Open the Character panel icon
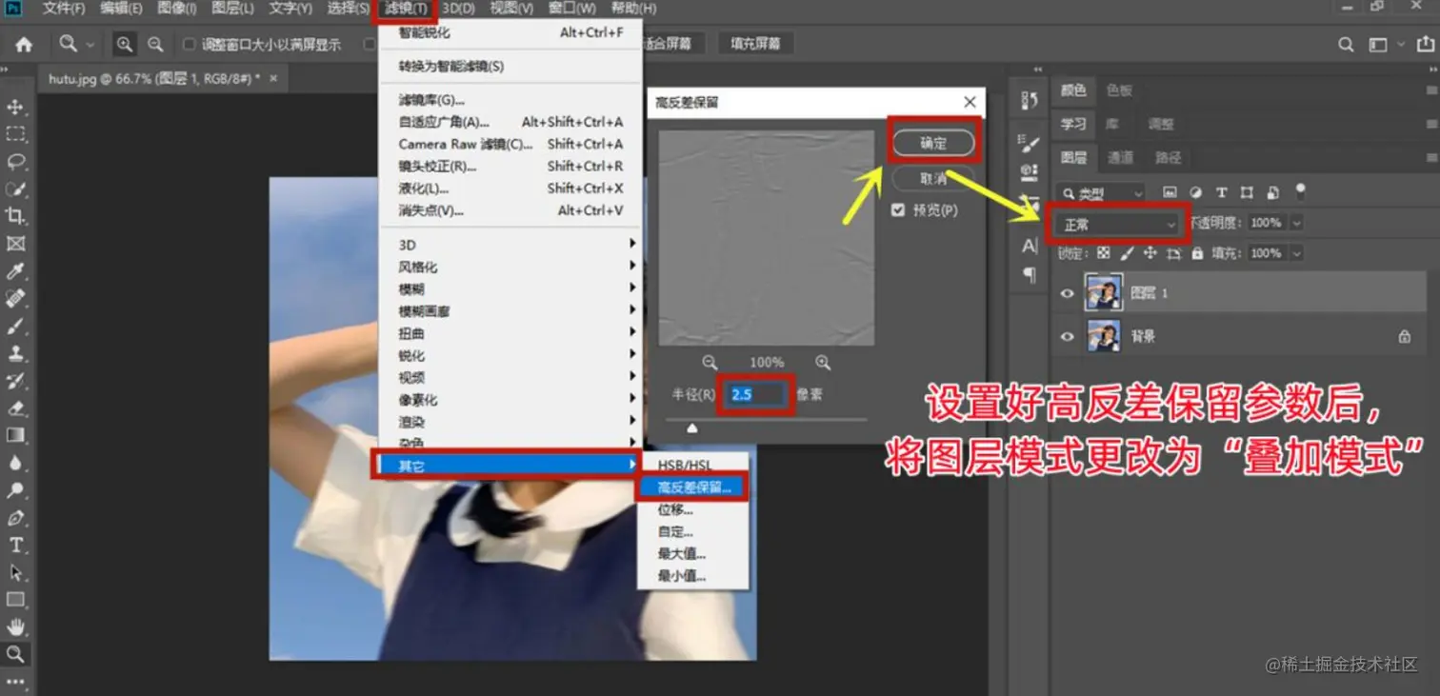This screenshot has width=1440, height=696. click(x=1029, y=246)
